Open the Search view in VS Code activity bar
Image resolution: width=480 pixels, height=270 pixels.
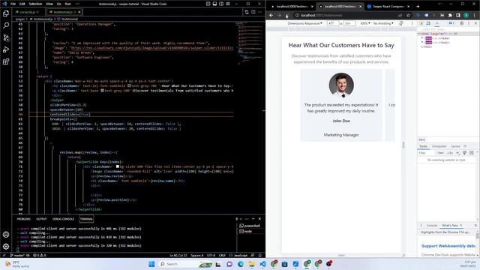pyautogui.click(x=6, y=25)
